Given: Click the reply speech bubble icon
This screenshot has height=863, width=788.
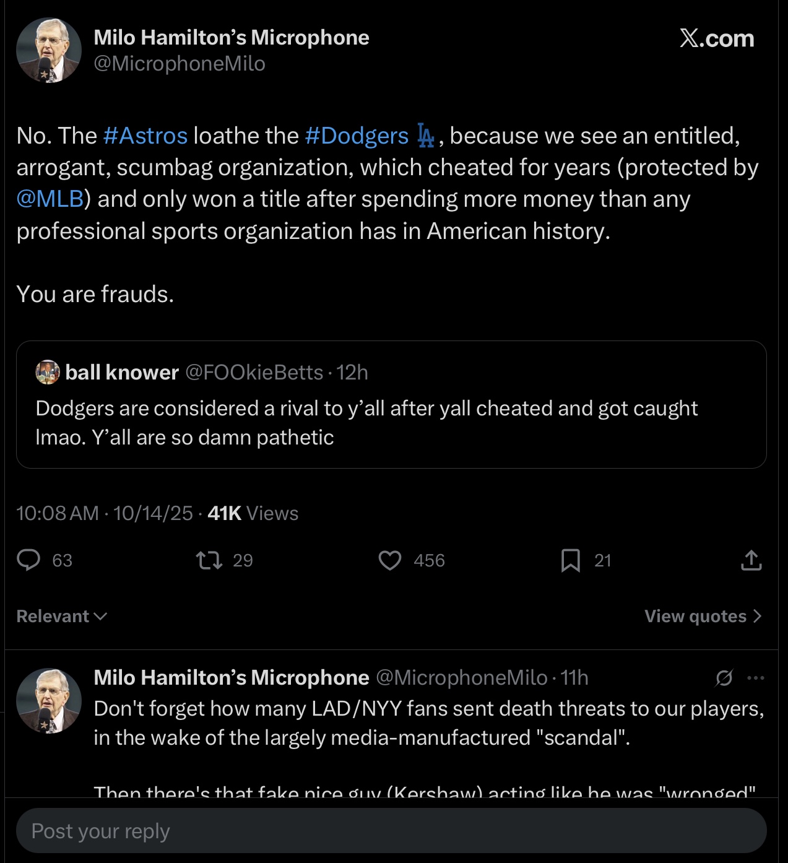Looking at the screenshot, I should 28,560.
